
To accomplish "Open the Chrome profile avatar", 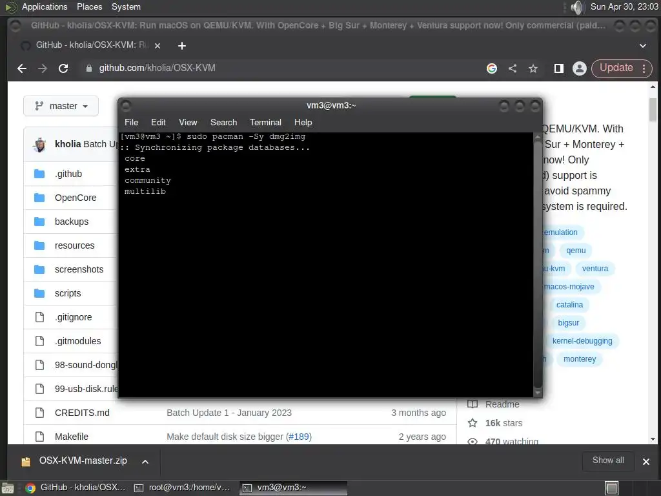I will click(580, 68).
